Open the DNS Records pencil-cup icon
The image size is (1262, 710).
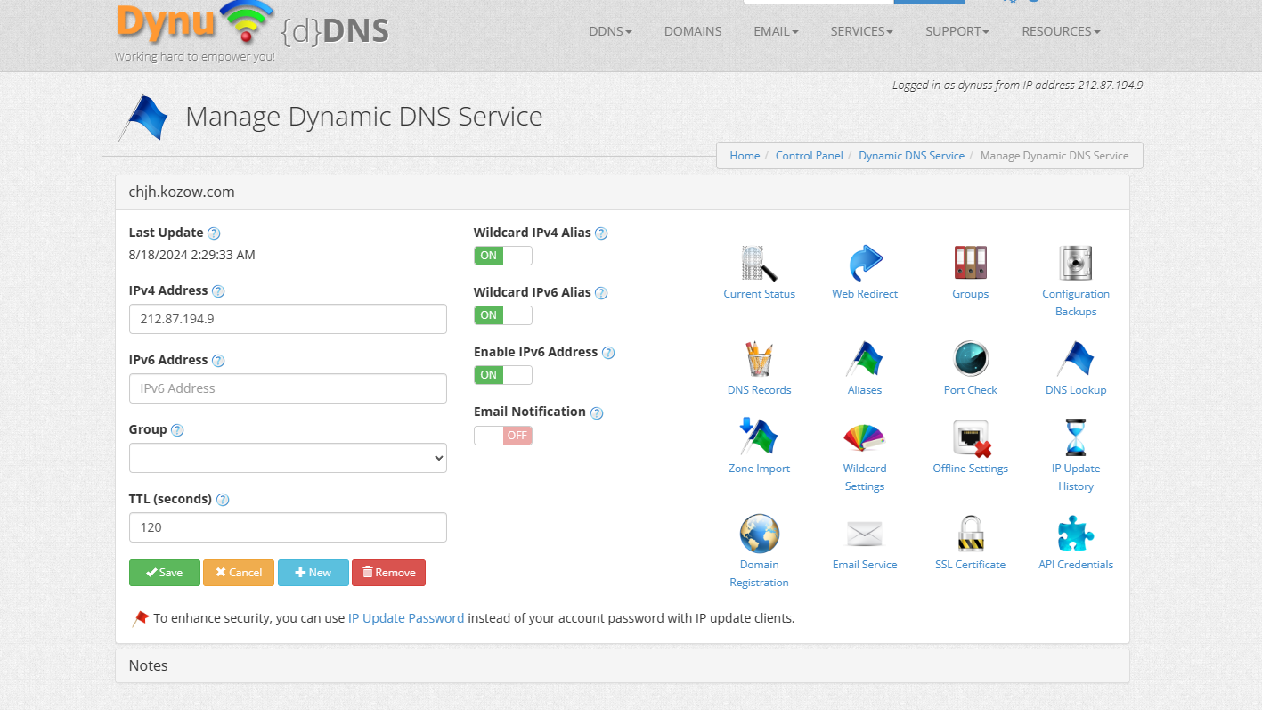[759, 359]
